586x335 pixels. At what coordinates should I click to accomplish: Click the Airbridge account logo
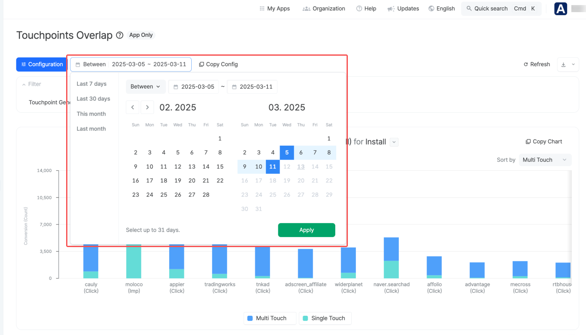(x=560, y=9)
